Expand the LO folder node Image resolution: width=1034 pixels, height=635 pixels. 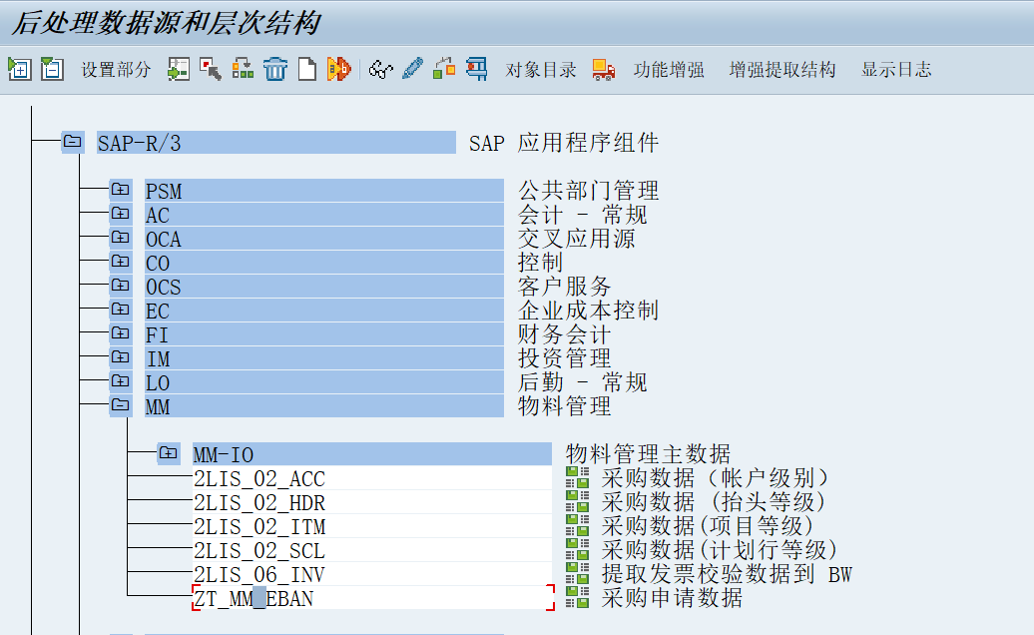121,381
